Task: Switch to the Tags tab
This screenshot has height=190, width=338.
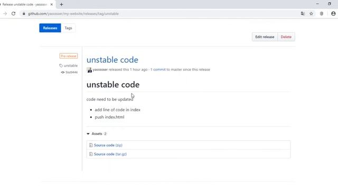Action: point(68,28)
